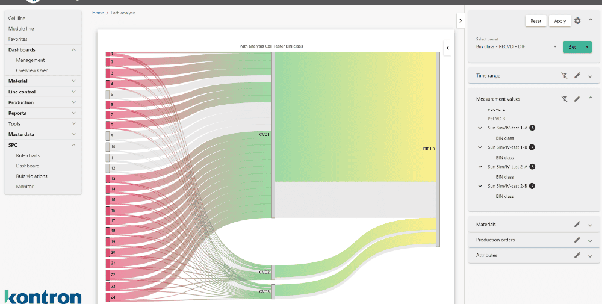The height and width of the screenshot is (304, 602).
Task: Select BIN class under Sun Sim/IV-test 2-B
Action: coord(504,196)
